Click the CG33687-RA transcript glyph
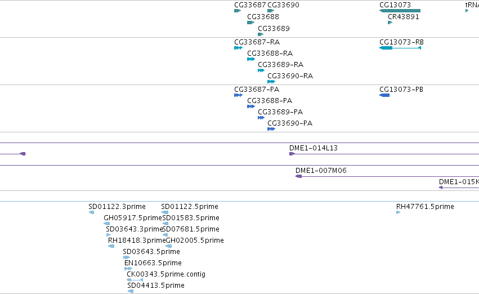 click(238, 48)
